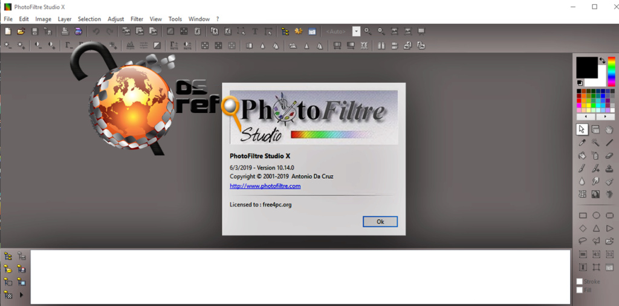This screenshot has height=306, width=619.
Task: Open the File menu
Action: pyautogui.click(x=8, y=19)
